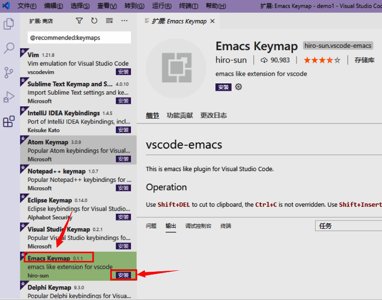
Task: Install the Notepad++ keymap extension
Action: (x=123, y=188)
